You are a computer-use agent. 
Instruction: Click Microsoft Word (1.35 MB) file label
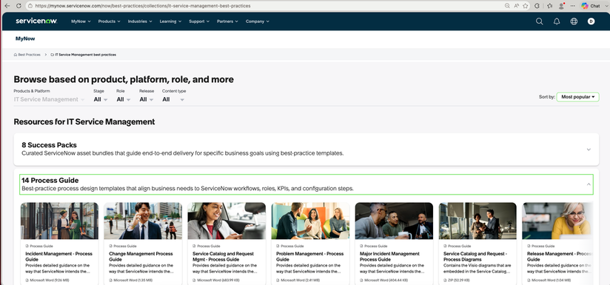pyautogui.click(x=133, y=280)
